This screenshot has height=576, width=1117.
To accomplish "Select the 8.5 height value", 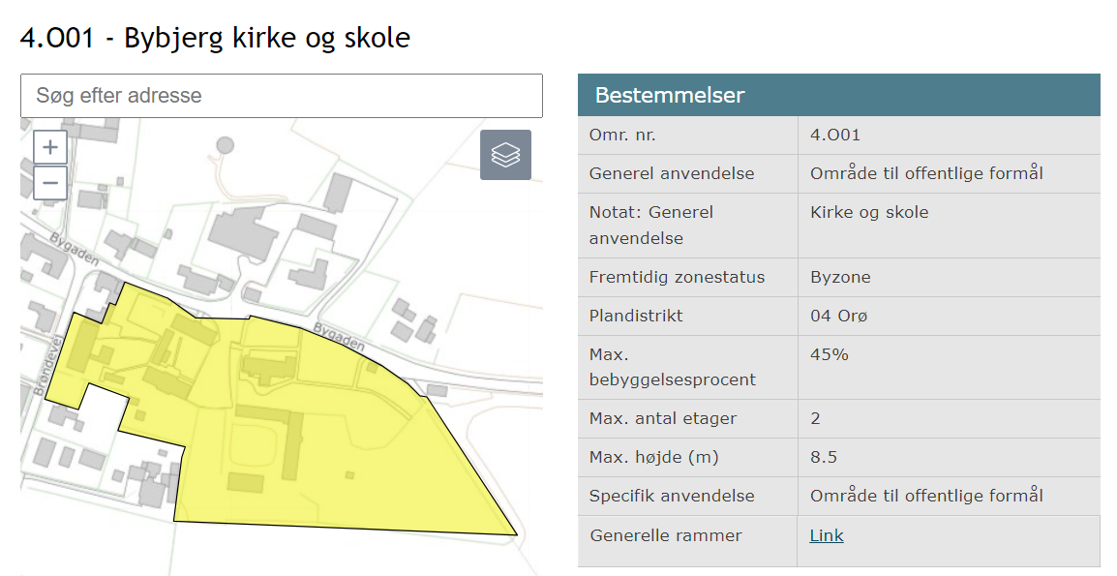I will [x=824, y=457].
